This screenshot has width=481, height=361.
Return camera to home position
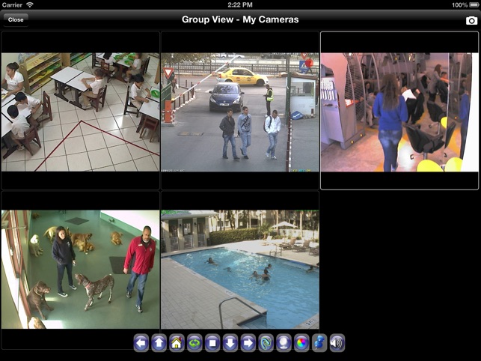point(177,343)
